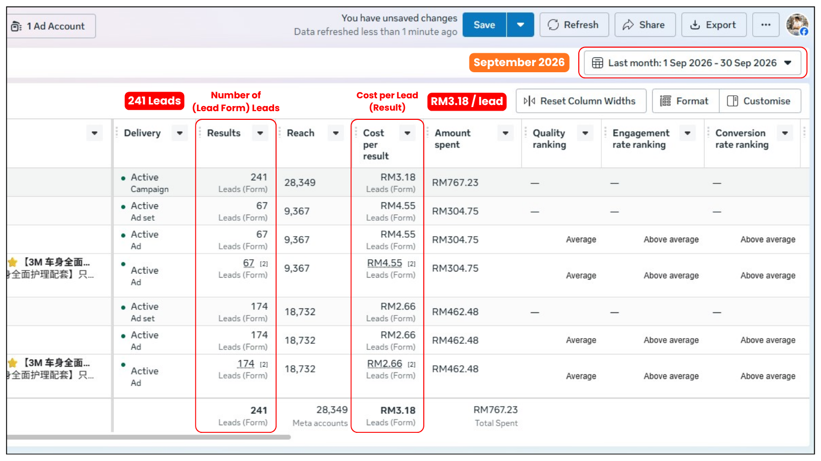
Task: Click the Refresh button
Action: pyautogui.click(x=574, y=25)
